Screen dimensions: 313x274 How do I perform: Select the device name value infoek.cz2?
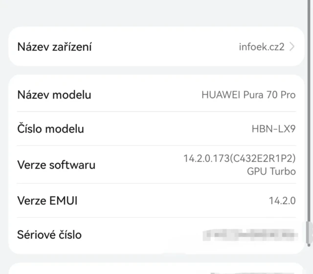[x=261, y=47]
